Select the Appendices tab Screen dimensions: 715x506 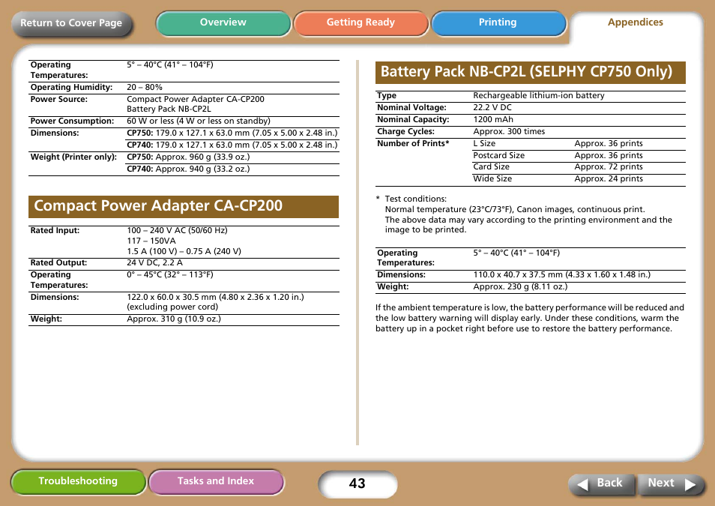636,22
